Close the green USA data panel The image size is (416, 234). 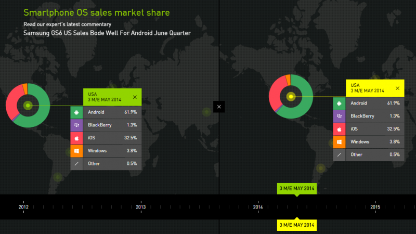(x=135, y=97)
